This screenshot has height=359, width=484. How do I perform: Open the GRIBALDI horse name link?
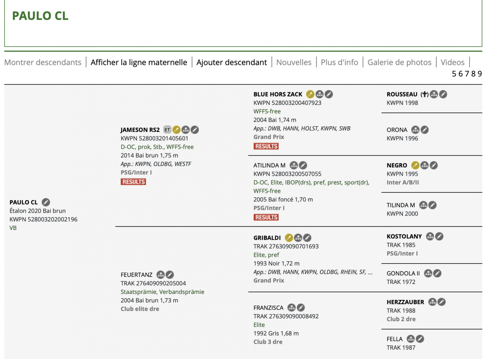267,238
